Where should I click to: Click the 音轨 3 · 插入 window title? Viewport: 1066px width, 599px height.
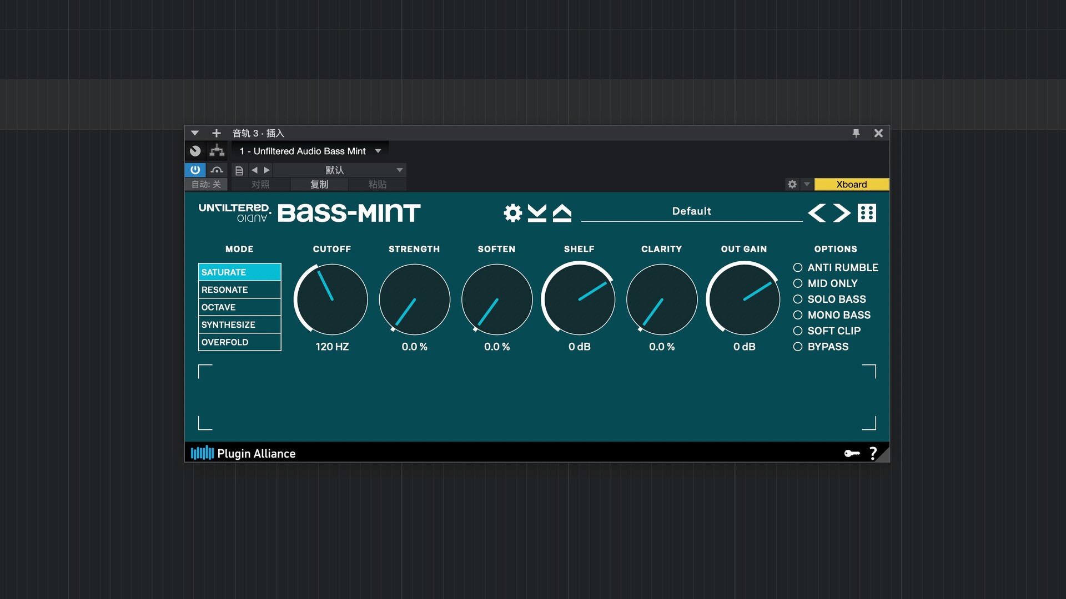coord(258,133)
